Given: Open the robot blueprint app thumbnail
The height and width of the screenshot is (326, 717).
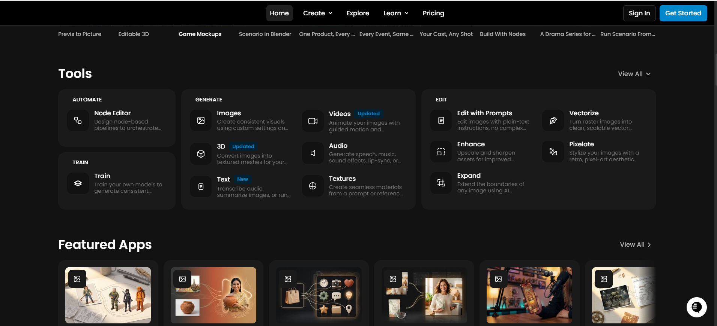Looking at the screenshot, I should point(624,295).
